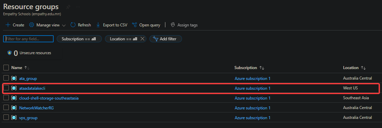
Task: Click Export to CSV in toolbar
Action: tap(112, 25)
